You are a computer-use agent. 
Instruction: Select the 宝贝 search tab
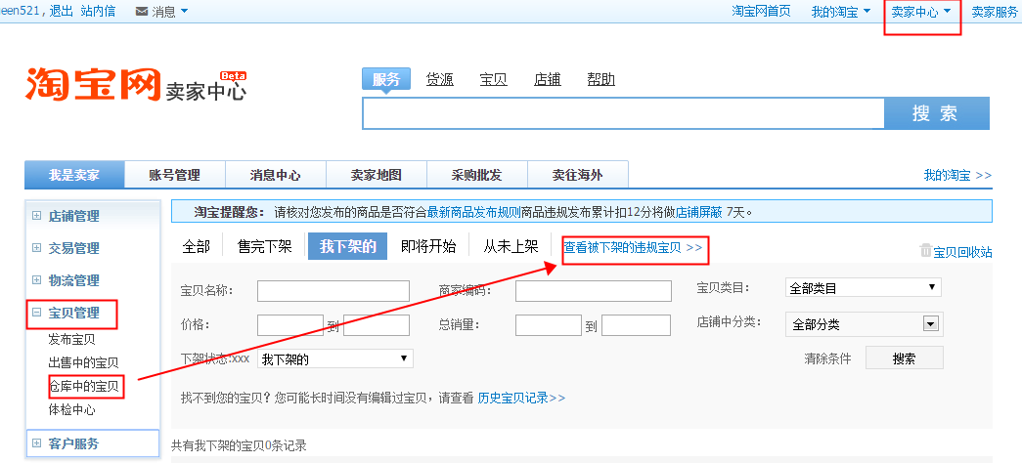coord(494,79)
